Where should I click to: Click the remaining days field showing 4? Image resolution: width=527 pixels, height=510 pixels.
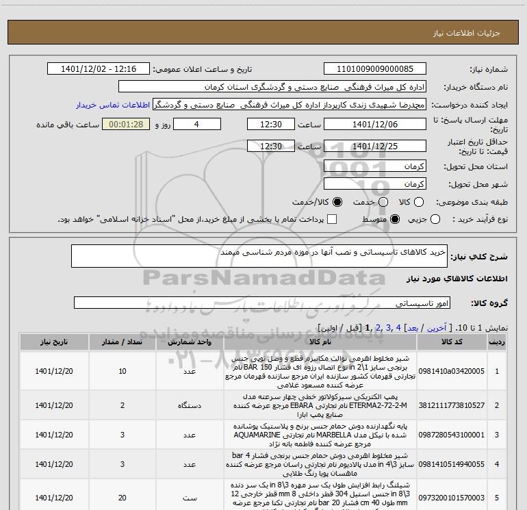tap(197, 124)
